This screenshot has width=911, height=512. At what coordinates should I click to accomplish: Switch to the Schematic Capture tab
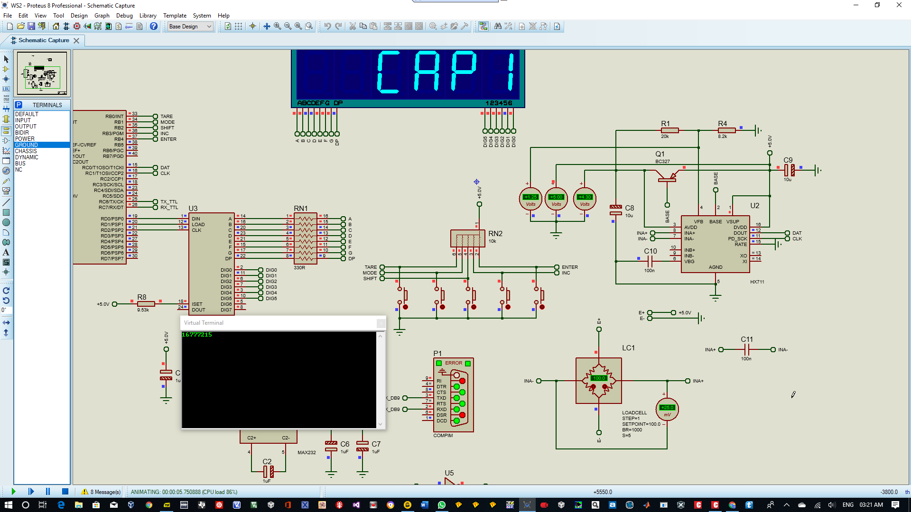pyautogui.click(x=44, y=40)
